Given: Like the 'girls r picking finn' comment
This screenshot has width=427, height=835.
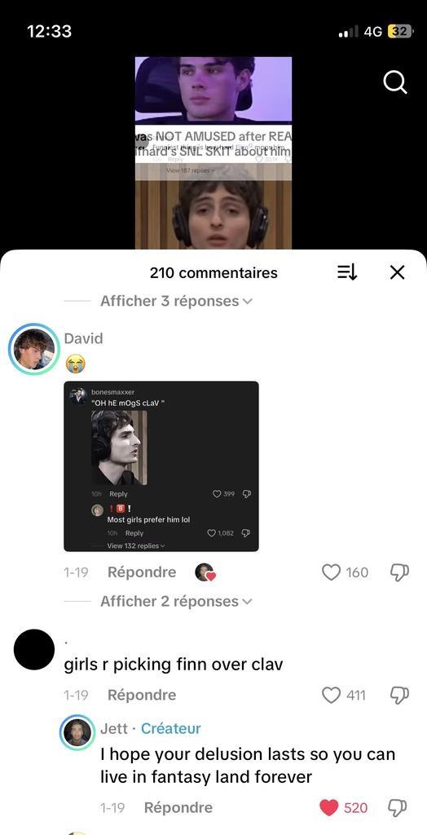Looking at the screenshot, I should [x=331, y=695].
